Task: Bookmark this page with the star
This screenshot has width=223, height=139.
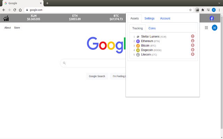Action: tap(191, 10)
